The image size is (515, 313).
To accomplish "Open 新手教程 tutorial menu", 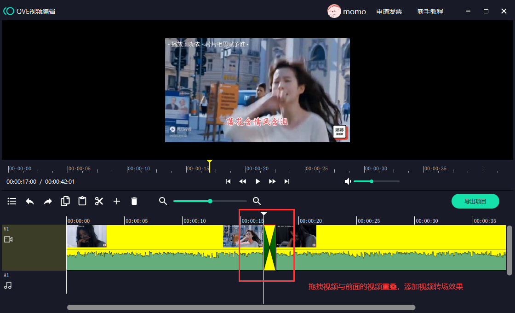I will point(430,12).
